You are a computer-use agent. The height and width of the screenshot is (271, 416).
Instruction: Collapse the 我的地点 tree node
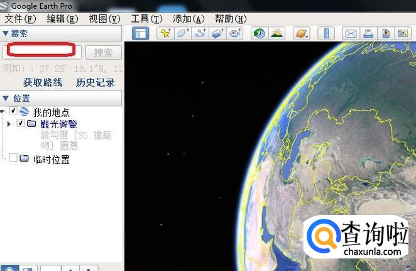coord(2,112)
